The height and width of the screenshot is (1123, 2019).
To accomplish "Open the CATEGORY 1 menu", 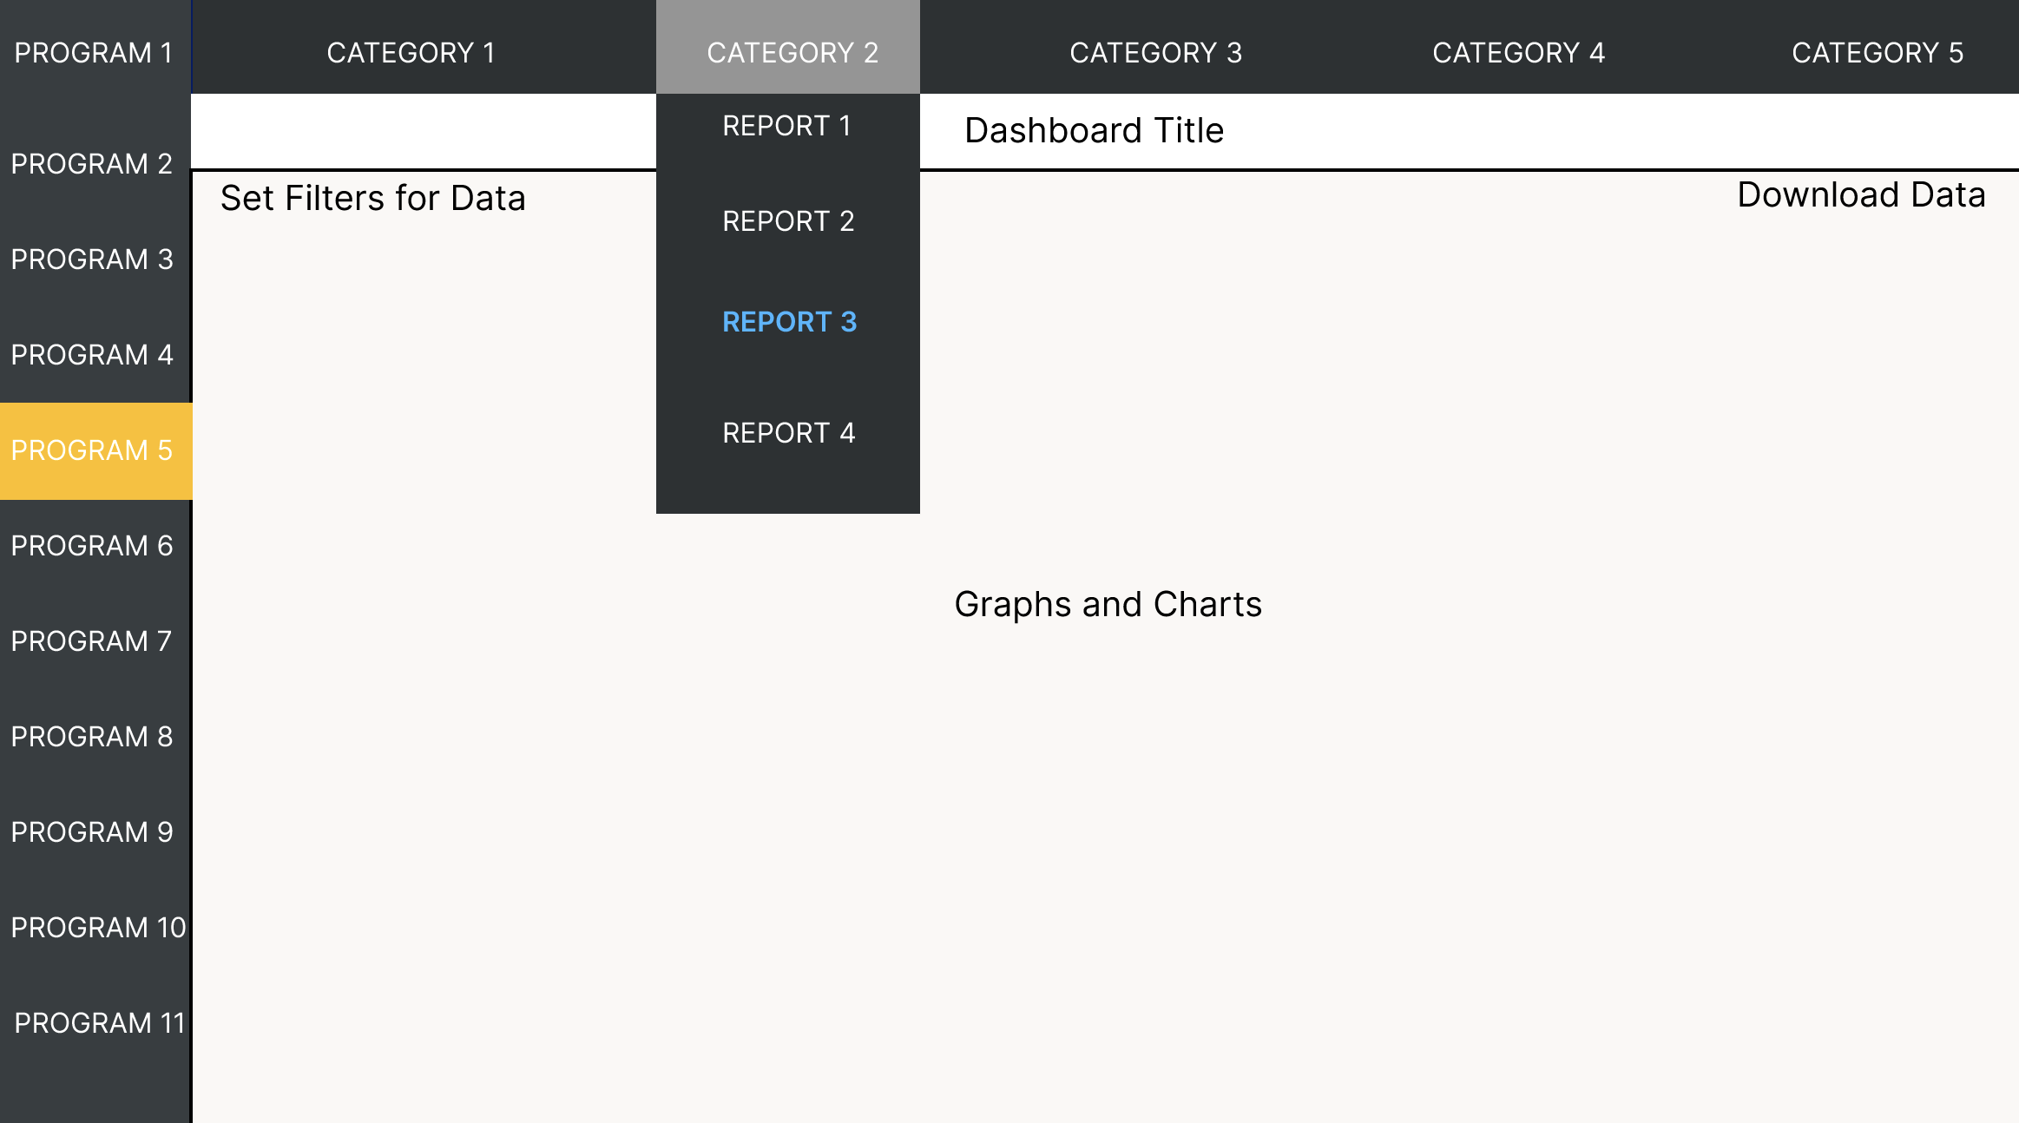I will pos(411,53).
